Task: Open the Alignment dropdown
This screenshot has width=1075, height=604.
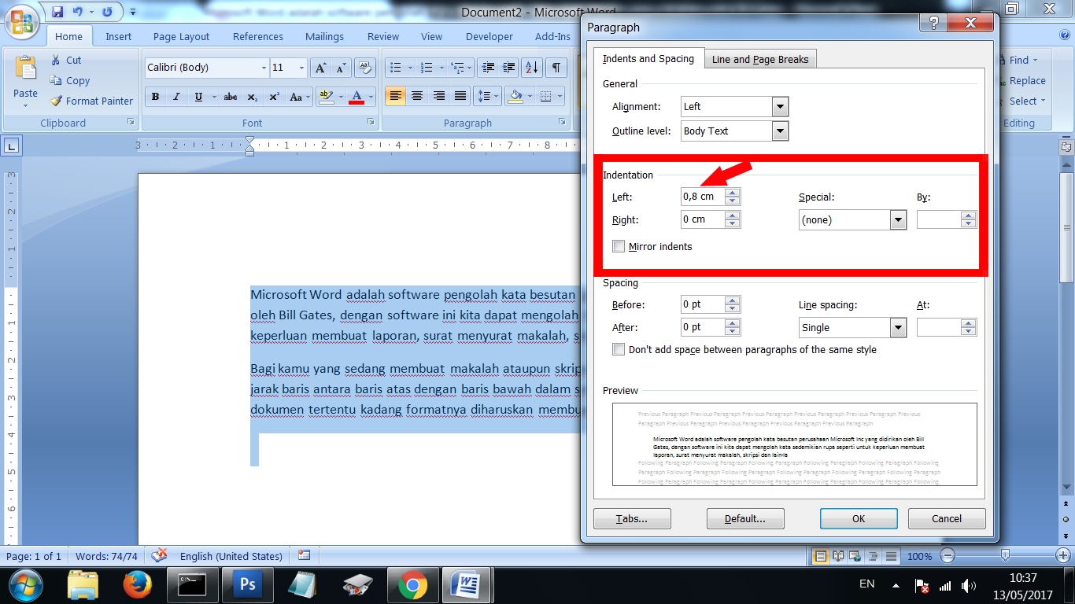Action: [780, 106]
